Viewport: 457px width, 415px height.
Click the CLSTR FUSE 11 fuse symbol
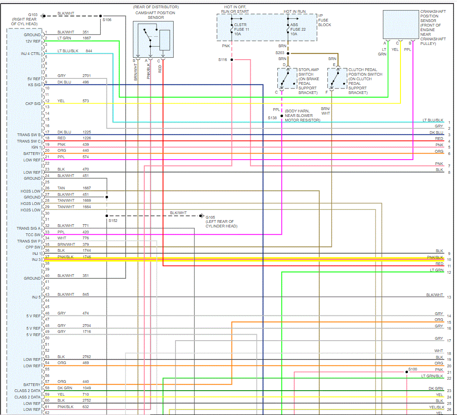pyautogui.click(x=231, y=29)
